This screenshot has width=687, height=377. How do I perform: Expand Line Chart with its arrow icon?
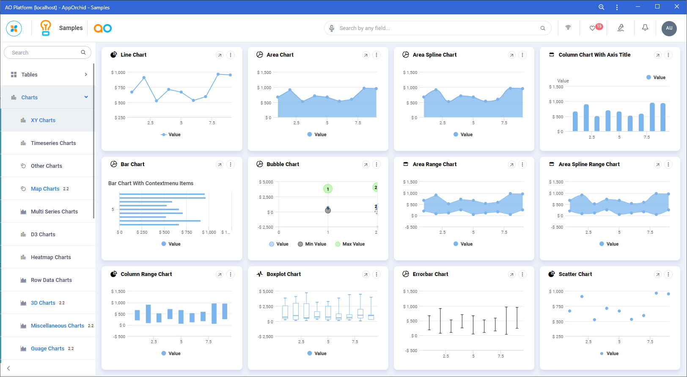[x=220, y=55]
